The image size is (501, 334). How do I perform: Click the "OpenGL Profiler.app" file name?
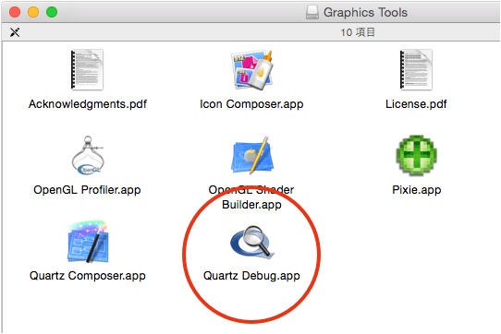pos(87,190)
